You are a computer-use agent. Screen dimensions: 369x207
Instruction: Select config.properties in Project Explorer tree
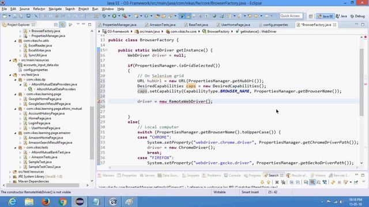click(35, 70)
